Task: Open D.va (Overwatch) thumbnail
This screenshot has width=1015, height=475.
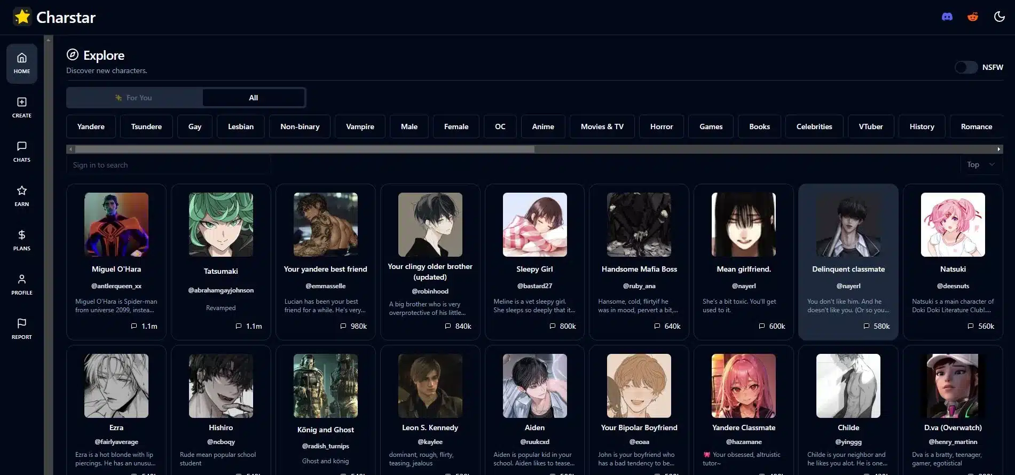Action: (x=953, y=386)
